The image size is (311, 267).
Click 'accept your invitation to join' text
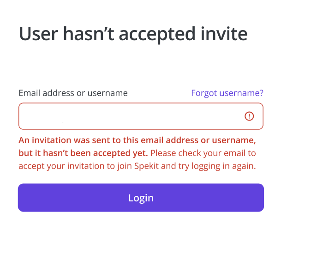(75, 166)
